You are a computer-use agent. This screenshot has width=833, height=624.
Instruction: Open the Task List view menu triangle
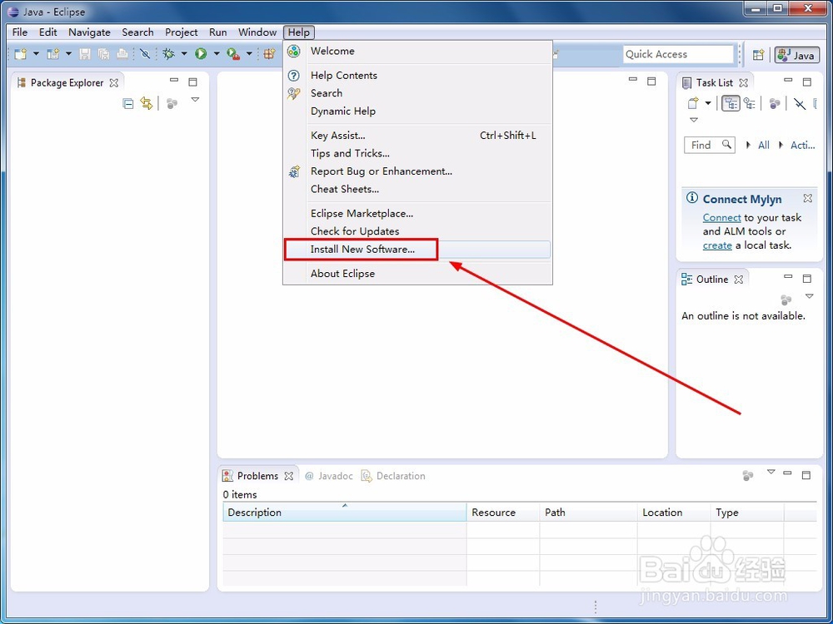694,120
